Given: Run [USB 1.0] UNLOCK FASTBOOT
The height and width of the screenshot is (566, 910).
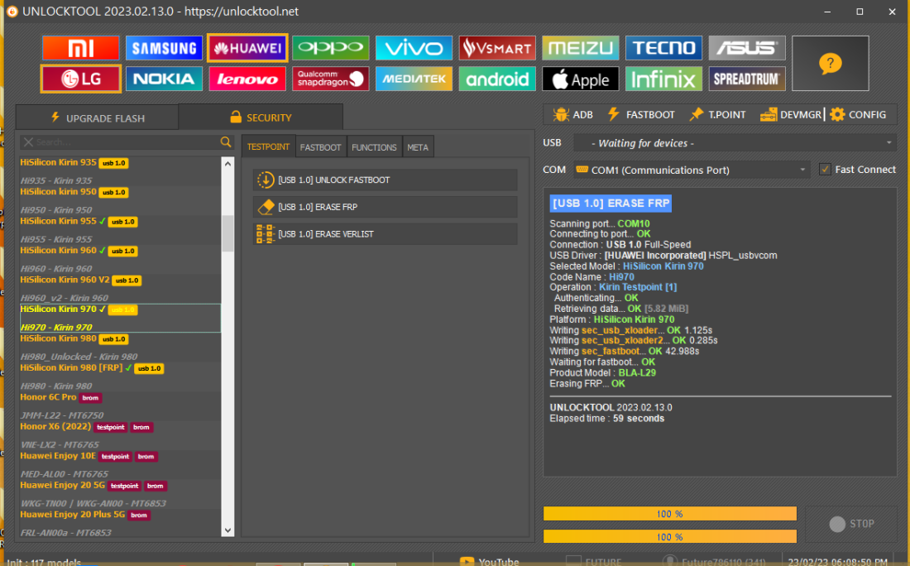Looking at the screenshot, I should point(386,180).
